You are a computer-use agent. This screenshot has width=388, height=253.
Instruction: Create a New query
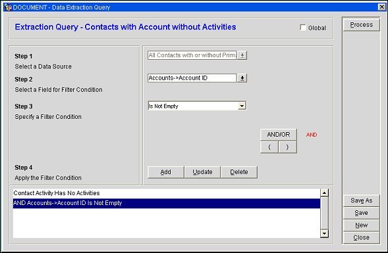click(361, 225)
